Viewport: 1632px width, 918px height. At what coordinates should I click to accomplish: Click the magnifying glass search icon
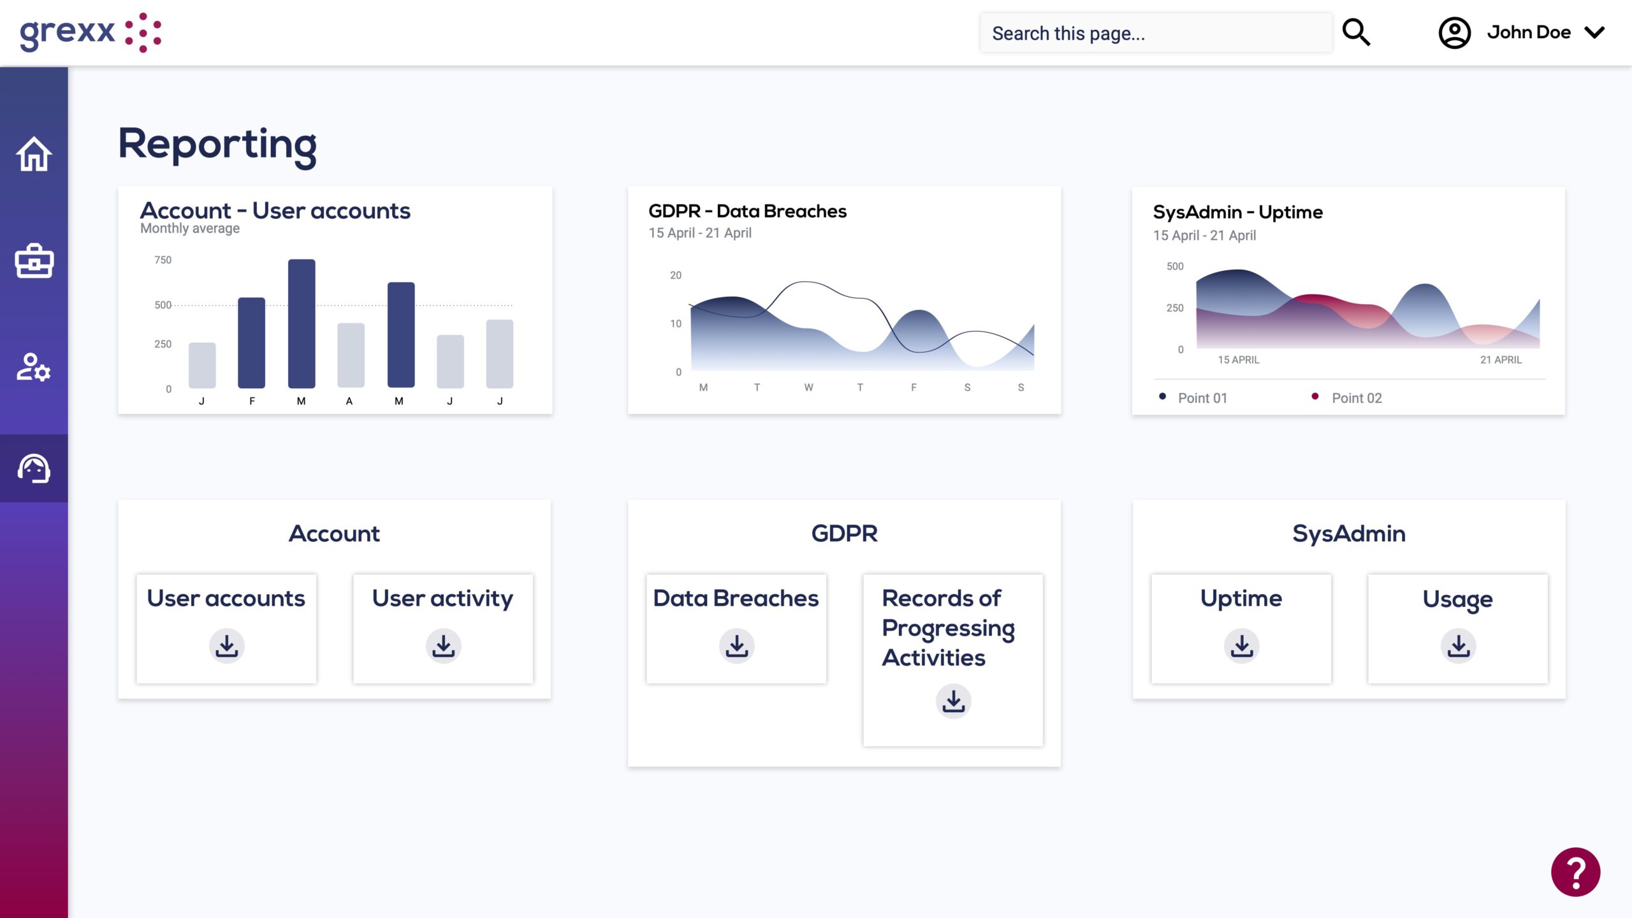pos(1356,33)
